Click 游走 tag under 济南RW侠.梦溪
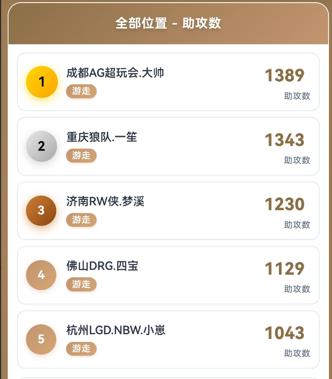This screenshot has width=332, height=379. click(81, 220)
